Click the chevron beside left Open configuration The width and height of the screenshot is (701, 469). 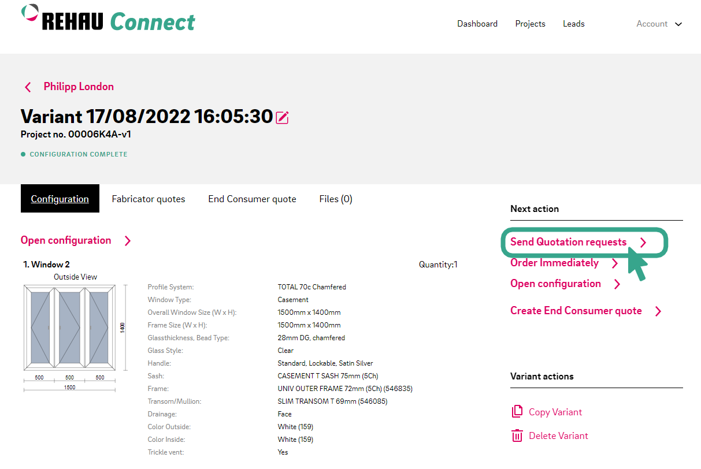click(x=128, y=241)
